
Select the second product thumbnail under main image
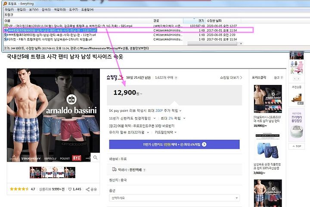[x=47, y=172]
